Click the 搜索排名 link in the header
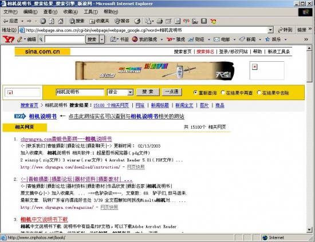 [205, 51]
